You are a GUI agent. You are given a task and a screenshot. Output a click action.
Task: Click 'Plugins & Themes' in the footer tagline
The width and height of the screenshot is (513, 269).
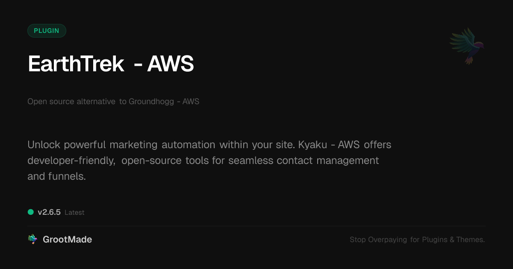click(x=453, y=240)
